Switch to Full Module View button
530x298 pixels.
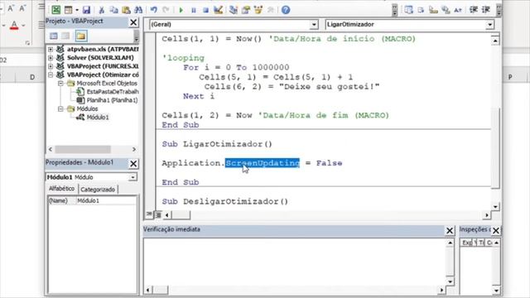click(158, 214)
